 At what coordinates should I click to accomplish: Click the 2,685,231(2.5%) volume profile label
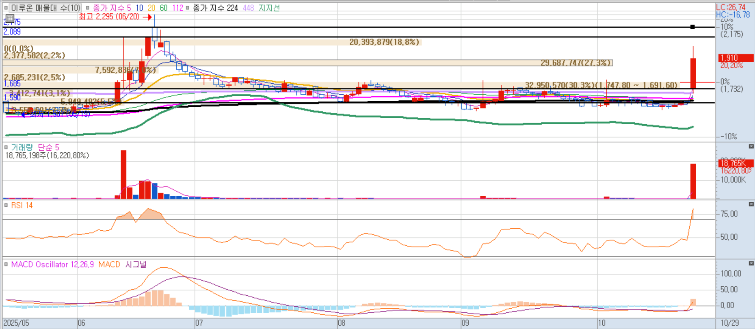tap(35, 77)
